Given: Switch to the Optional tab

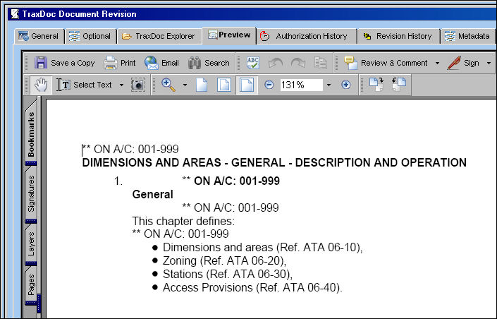Looking at the screenshot, I should point(90,36).
